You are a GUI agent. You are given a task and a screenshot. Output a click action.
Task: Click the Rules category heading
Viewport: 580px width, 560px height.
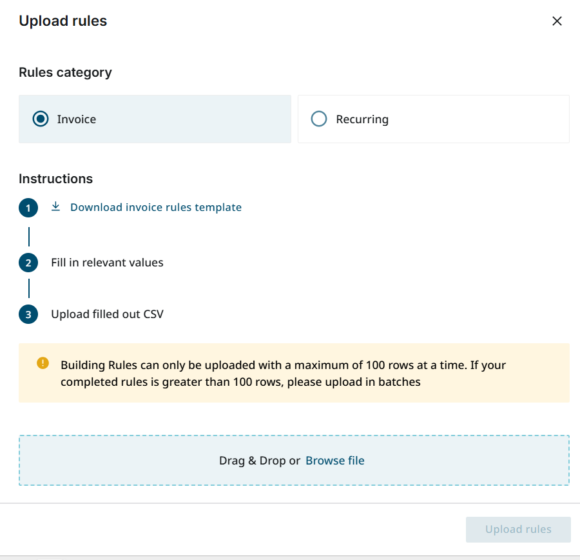coord(65,72)
